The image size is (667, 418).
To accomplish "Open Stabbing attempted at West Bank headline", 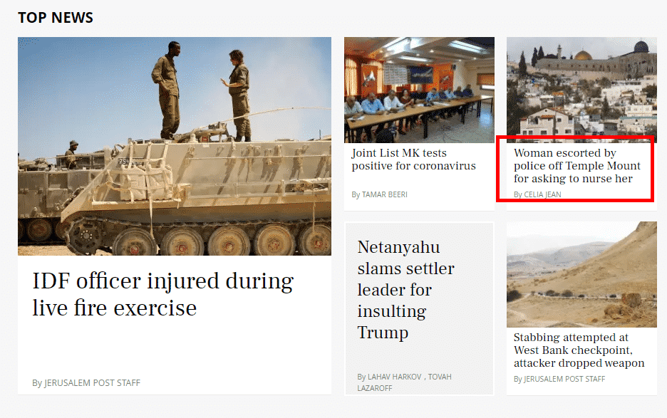I will (579, 350).
